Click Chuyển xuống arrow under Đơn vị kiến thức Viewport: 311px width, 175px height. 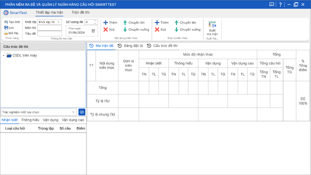[x=176, y=29]
